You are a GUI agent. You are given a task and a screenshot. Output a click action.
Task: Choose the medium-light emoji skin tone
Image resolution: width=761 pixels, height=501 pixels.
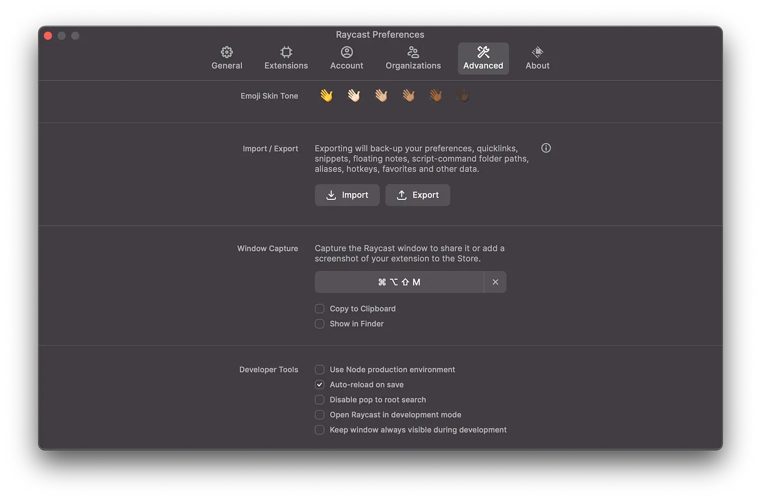381,96
